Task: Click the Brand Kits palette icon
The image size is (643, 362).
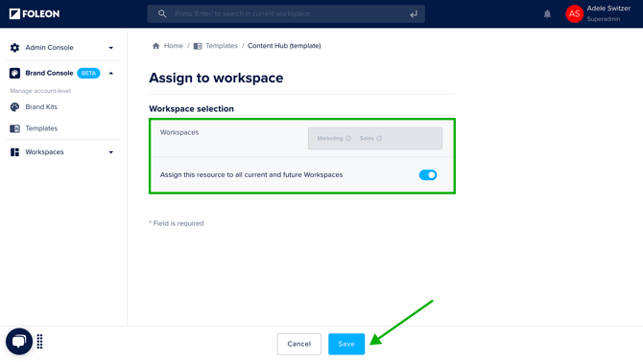Action: point(14,106)
